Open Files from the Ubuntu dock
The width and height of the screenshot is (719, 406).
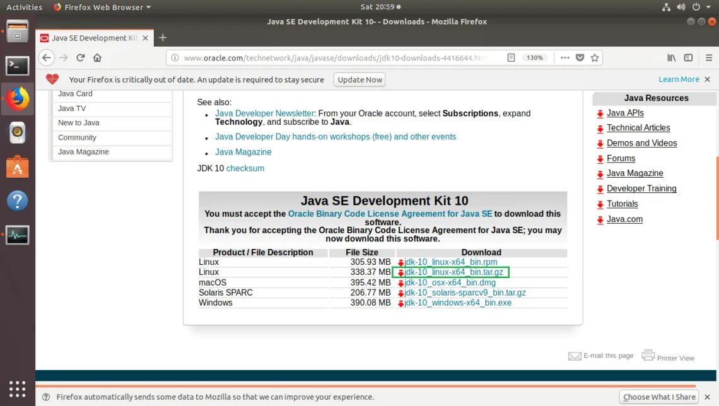click(18, 32)
